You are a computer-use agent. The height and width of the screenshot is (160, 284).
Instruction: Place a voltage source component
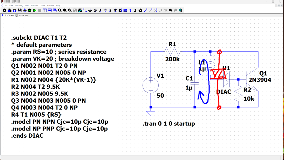pos(95,11)
